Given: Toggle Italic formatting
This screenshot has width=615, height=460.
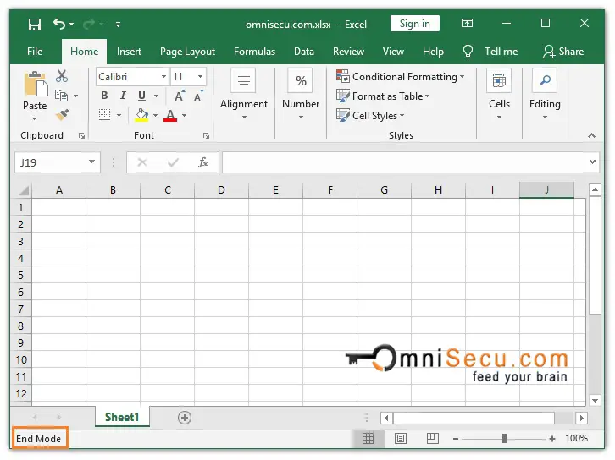Looking at the screenshot, I should click(123, 96).
